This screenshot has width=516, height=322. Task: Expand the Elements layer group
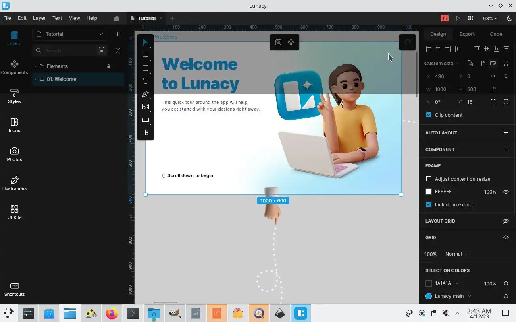tap(35, 66)
